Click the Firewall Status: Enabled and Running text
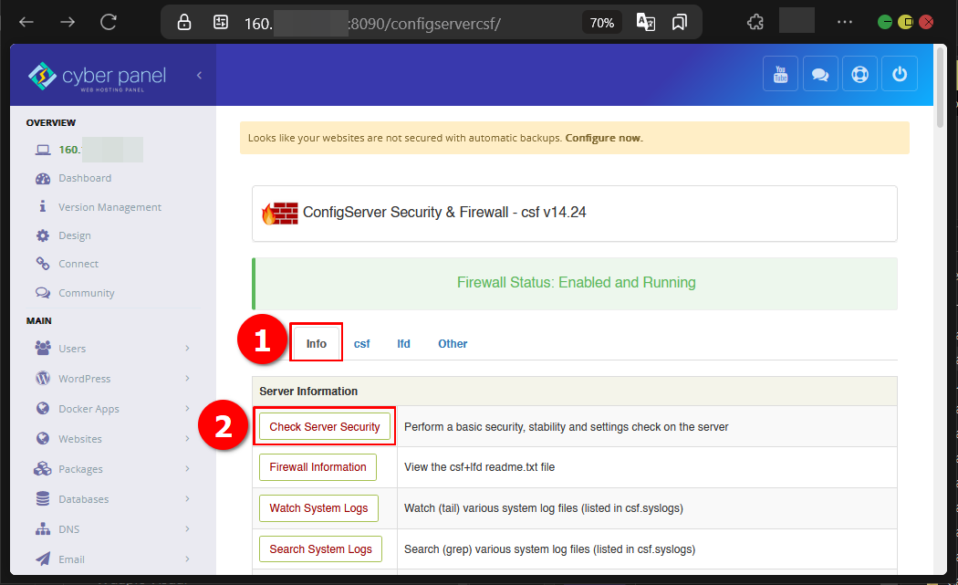The height and width of the screenshot is (585, 958). 576,282
